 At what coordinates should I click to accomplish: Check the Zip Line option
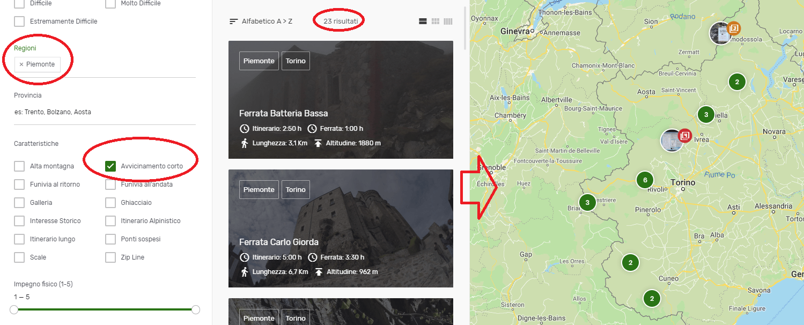click(110, 257)
